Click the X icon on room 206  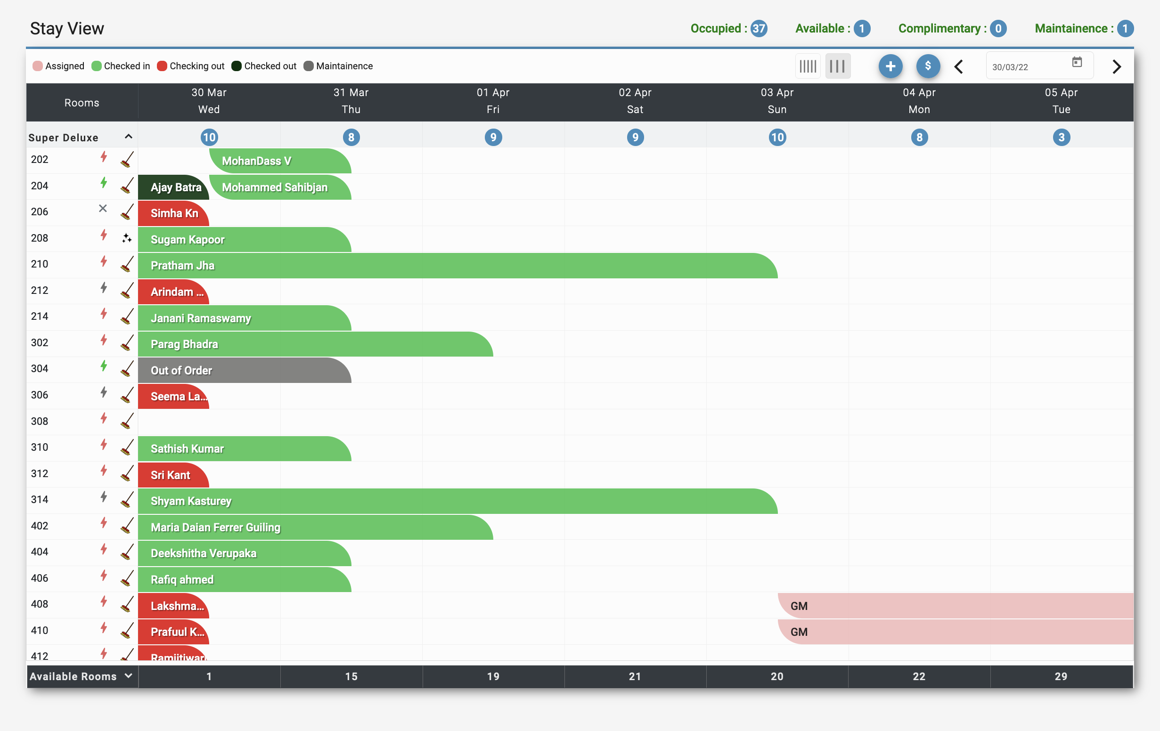tap(103, 209)
